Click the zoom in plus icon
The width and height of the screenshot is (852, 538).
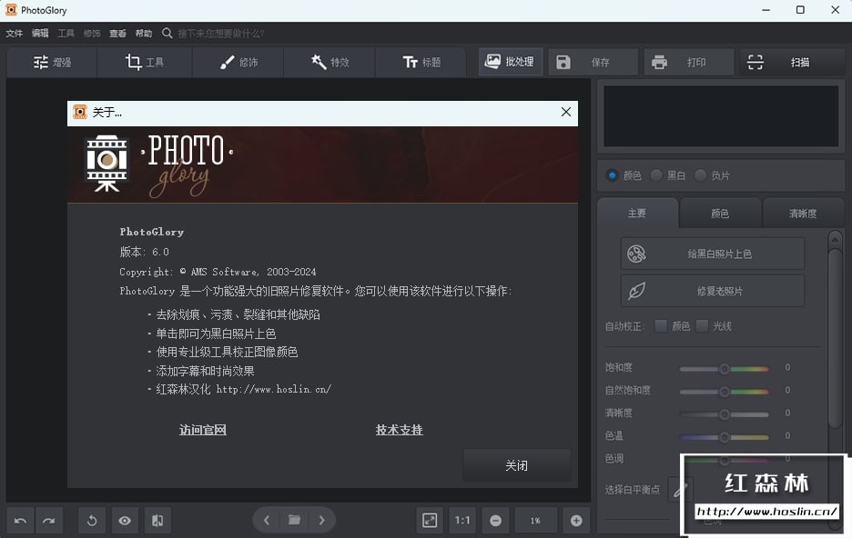tap(576, 521)
